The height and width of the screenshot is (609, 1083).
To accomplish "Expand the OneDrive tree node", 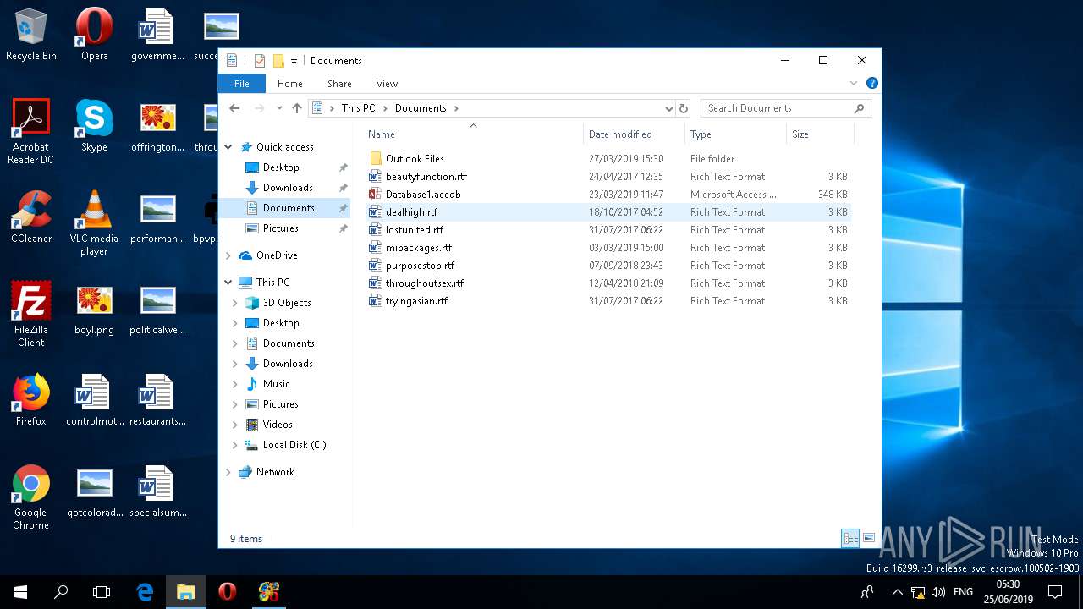I will point(228,255).
